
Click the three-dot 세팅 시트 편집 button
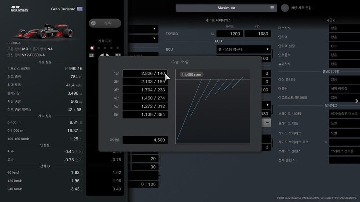(x=285, y=8)
